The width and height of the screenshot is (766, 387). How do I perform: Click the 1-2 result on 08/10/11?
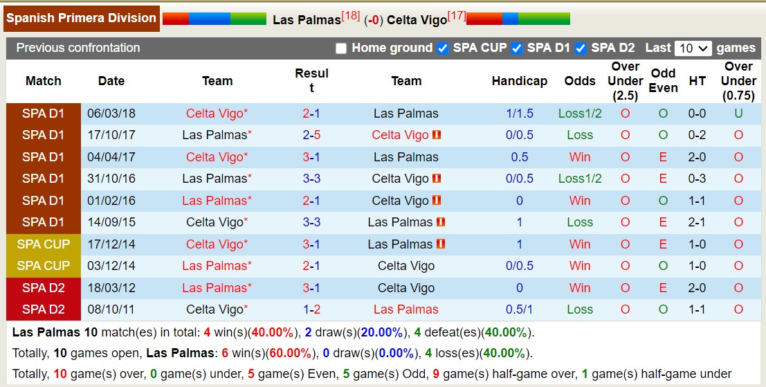[x=311, y=309]
